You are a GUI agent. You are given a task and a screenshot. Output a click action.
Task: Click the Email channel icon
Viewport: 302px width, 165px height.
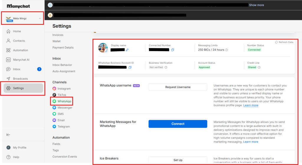(x=54, y=120)
